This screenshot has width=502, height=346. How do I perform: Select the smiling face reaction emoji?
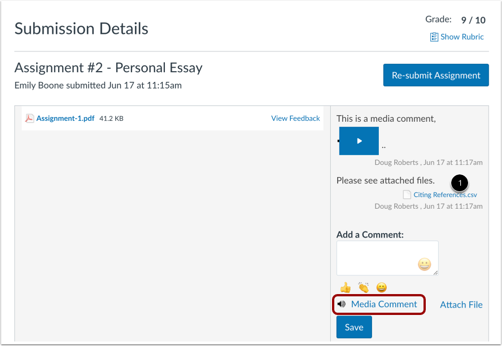point(382,287)
